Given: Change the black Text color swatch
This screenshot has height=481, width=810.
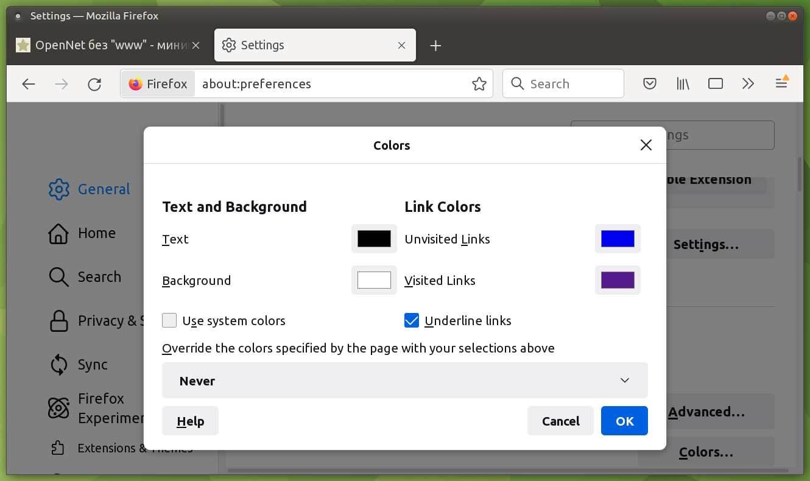Looking at the screenshot, I should pyautogui.click(x=374, y=239).
